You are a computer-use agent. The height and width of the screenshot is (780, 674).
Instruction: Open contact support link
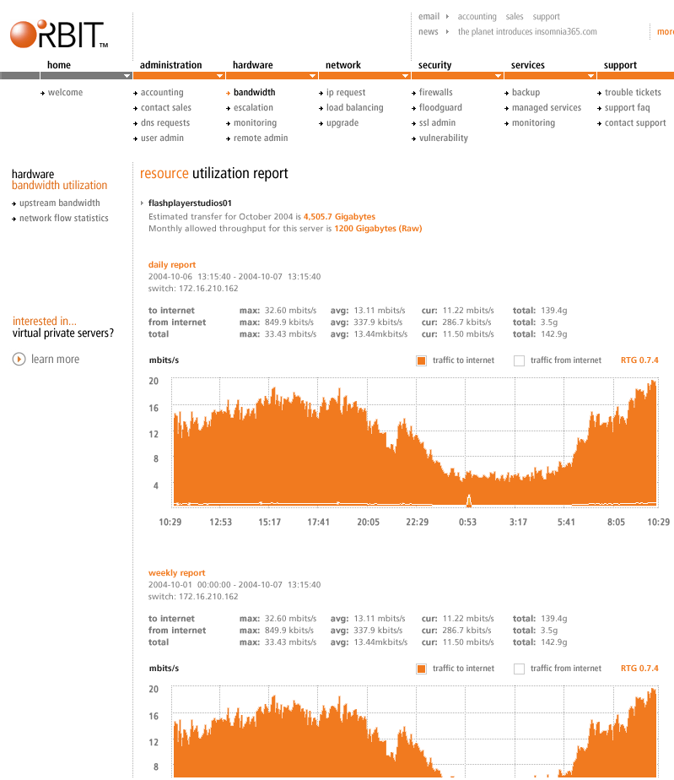pos(635,123)
